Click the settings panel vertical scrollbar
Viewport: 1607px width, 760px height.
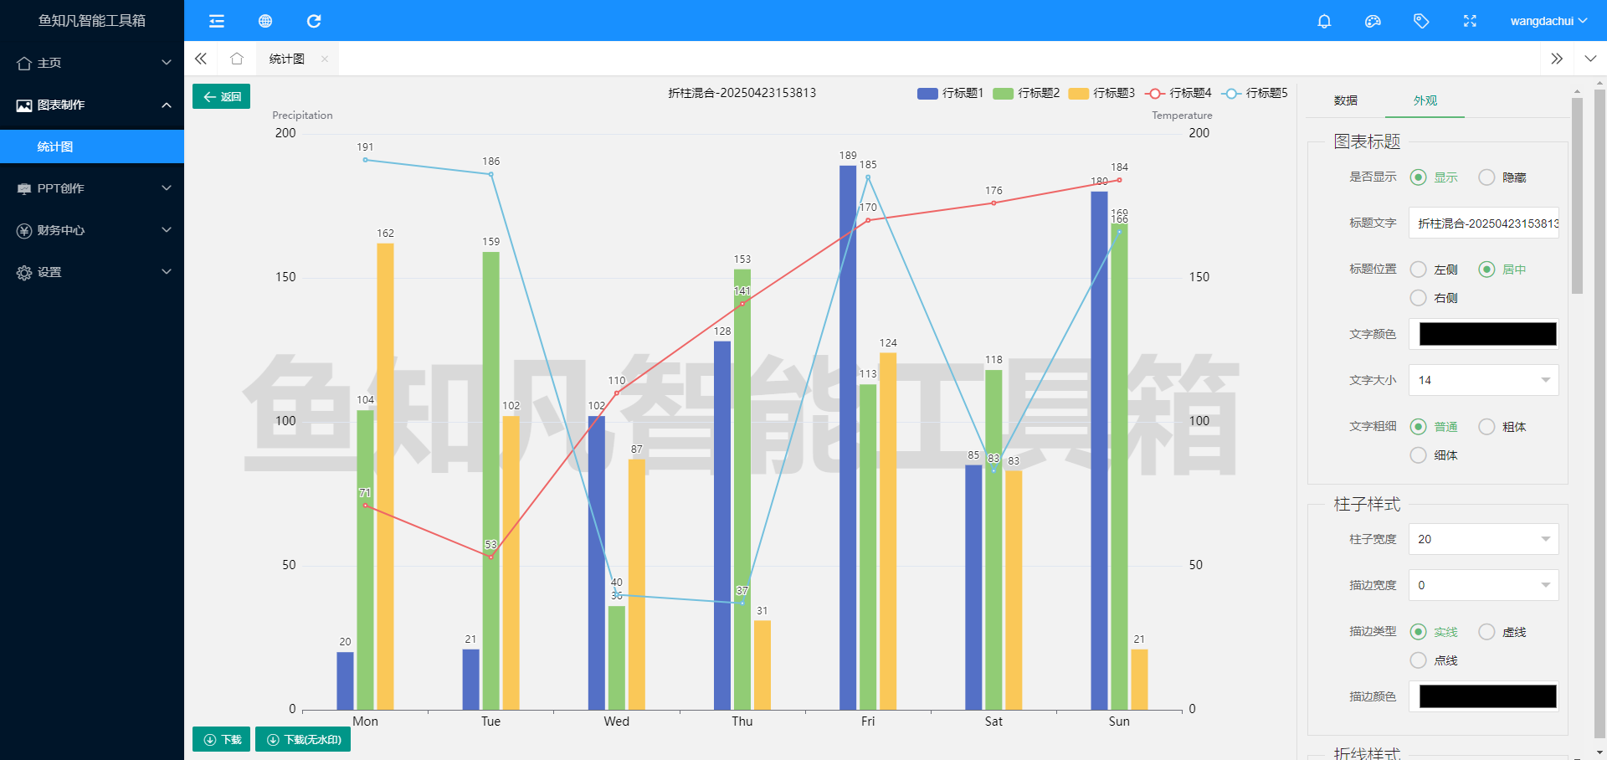pos(1577,196)
